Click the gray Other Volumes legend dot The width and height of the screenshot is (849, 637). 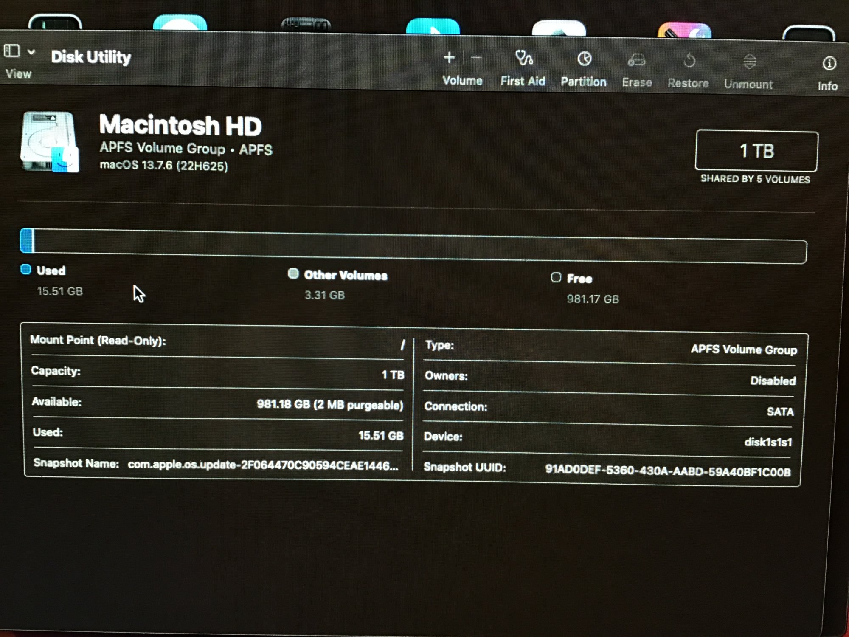tap(293, 273)
